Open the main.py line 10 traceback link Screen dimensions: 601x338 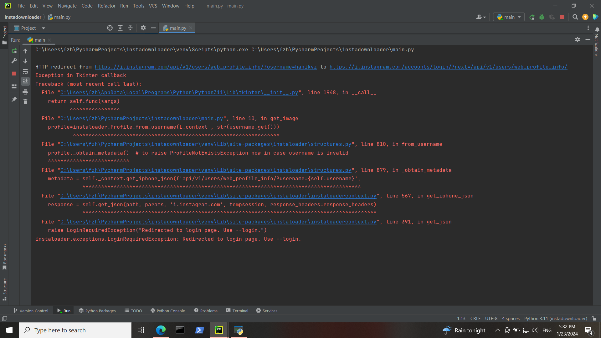click(141, 119)
